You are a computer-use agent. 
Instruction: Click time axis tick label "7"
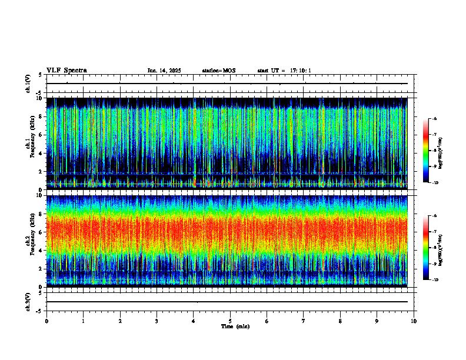click(x=304, y=321)
